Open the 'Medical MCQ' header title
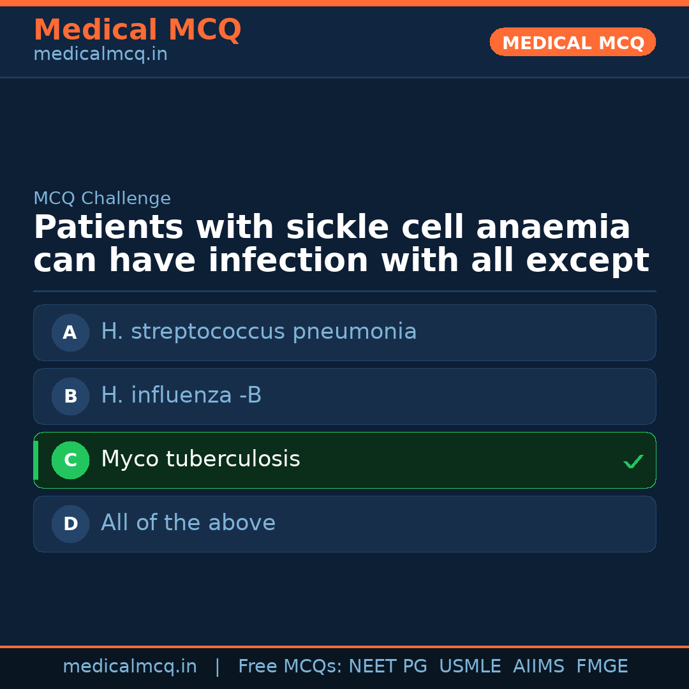The height and width of the screenshot is (689, 689). 137,30
